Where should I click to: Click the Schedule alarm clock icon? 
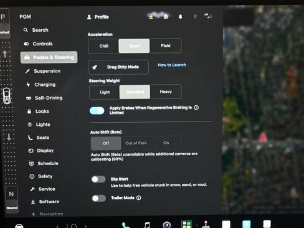31,164
